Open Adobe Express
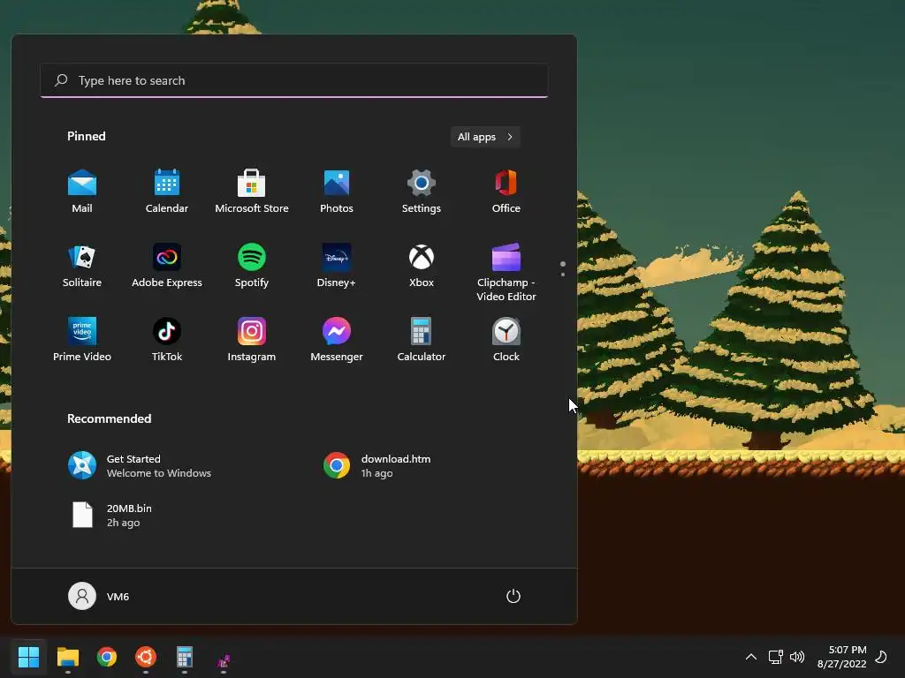This screenshot has height=678, width=905. coord(167,266)
